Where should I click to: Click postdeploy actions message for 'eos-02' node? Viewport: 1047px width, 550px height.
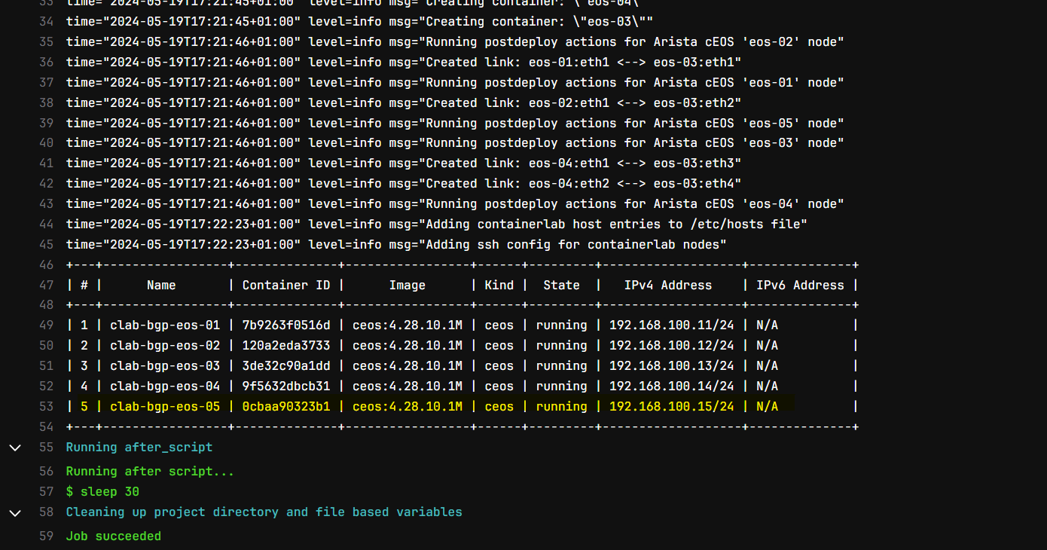click(x=635, y=41)
